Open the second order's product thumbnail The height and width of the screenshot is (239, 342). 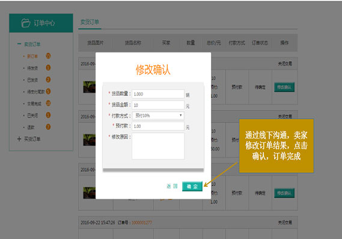[x=89, y=140]
